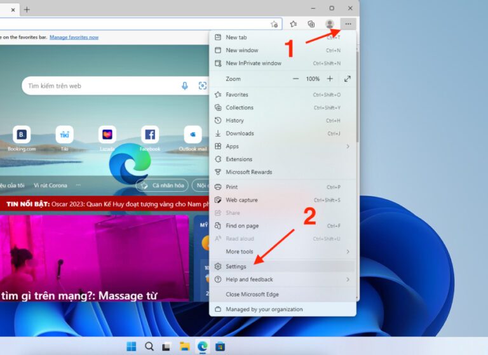Click the visual search camera icon
488x355 pixels.
pyautogui.click(x=202, y=86)
